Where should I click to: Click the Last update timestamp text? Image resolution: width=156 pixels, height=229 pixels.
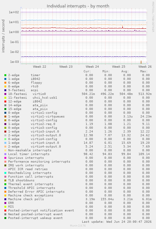tap(117, 222)
